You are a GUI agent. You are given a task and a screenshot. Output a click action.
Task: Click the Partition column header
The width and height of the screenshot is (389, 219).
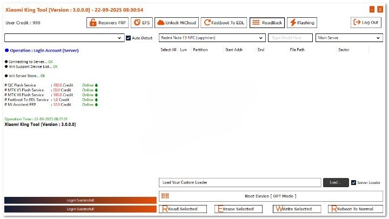200,50
